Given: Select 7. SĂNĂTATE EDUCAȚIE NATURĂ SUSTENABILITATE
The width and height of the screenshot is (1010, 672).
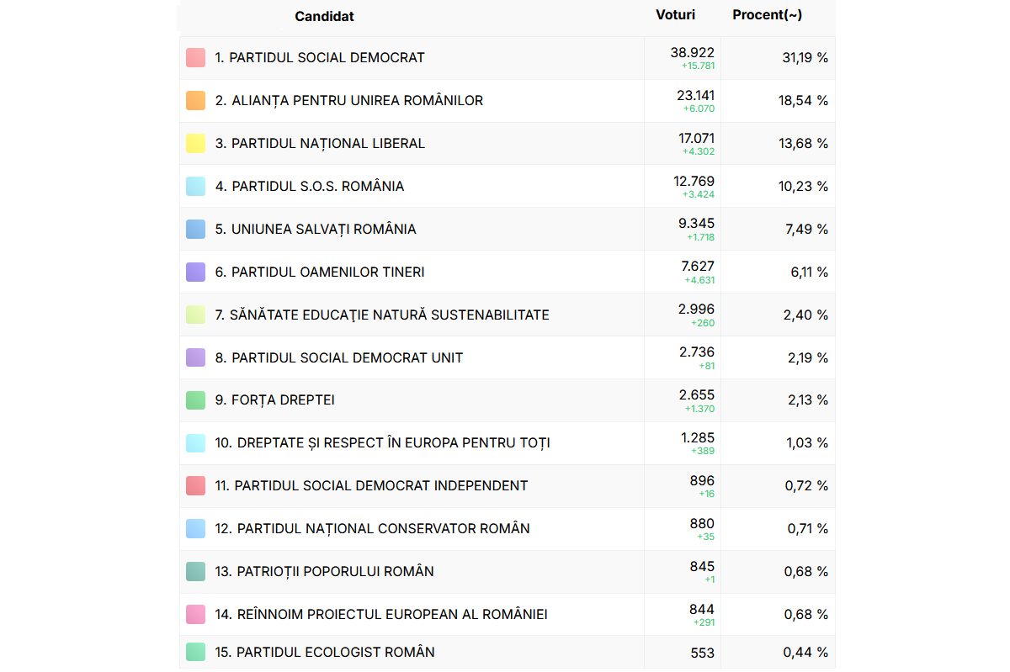Looking at the screenshot, I should click(x=508, y=315).
